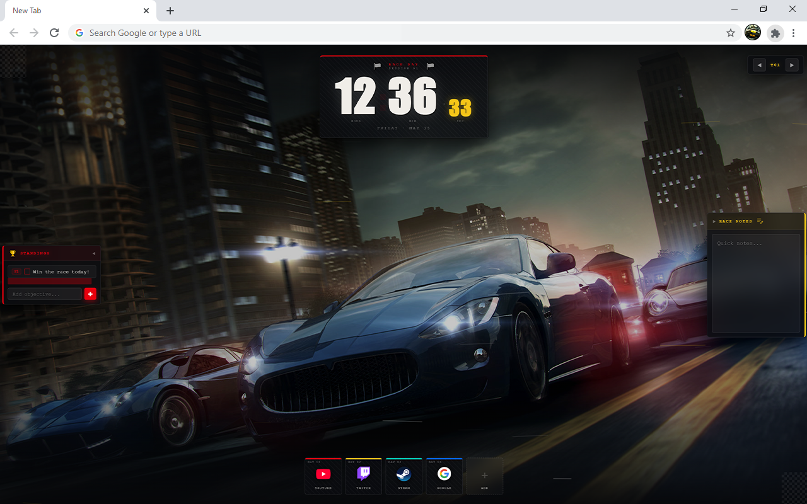This screenshot has height=504, width=807.
Task: Click the T01 theme label
Action: [775, 65]
